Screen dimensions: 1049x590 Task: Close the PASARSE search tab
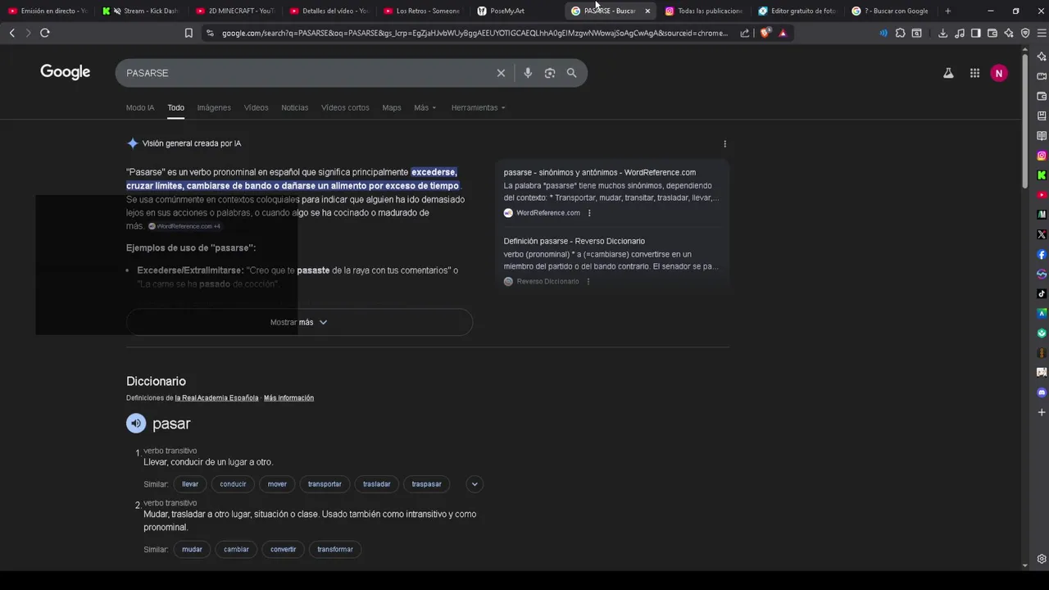647,11
